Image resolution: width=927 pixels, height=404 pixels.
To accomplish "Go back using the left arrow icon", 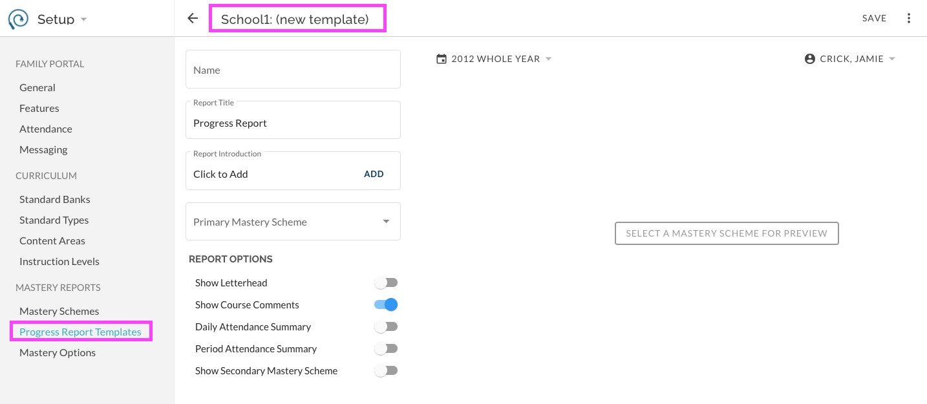I will click(193, 18).
